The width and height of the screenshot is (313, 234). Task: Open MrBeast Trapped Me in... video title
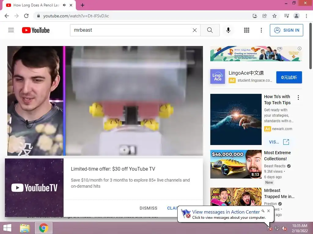click(x=279, y=193)
